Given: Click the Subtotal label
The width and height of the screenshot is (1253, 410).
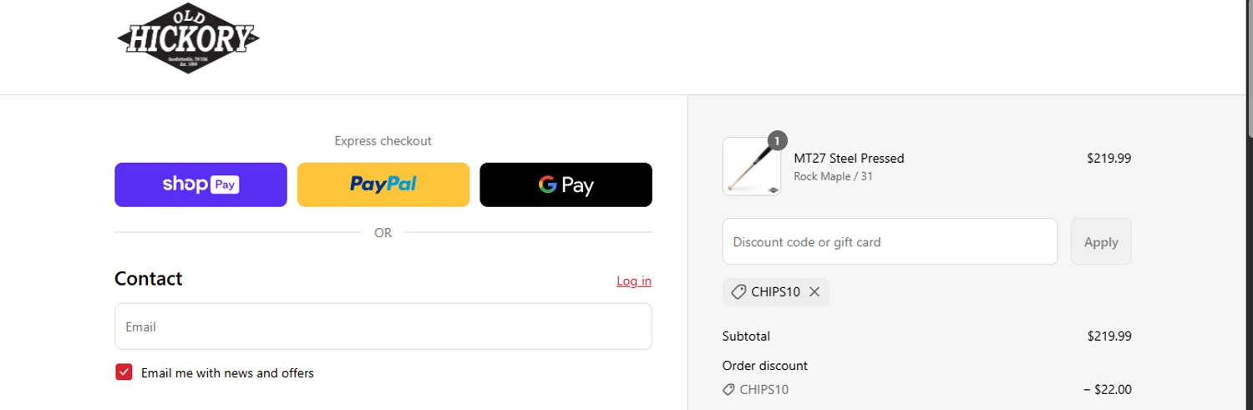Looking at the screenshot, I should (x=746, y=337).
